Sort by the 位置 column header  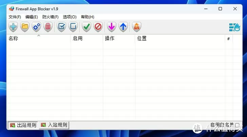(x=180, y=38)
